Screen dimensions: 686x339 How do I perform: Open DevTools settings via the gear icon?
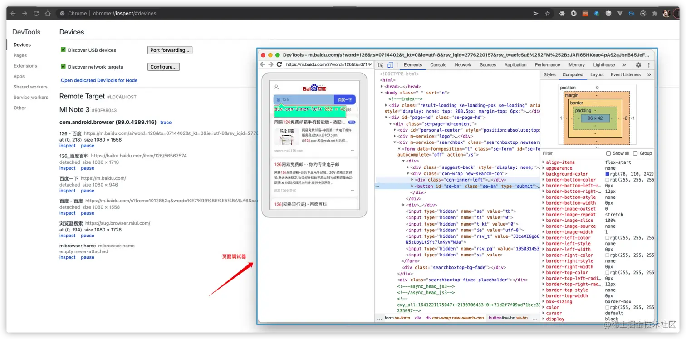(638, 65)
